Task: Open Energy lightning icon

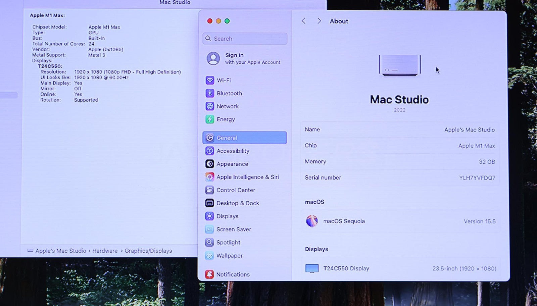Action: pos(210,119)
